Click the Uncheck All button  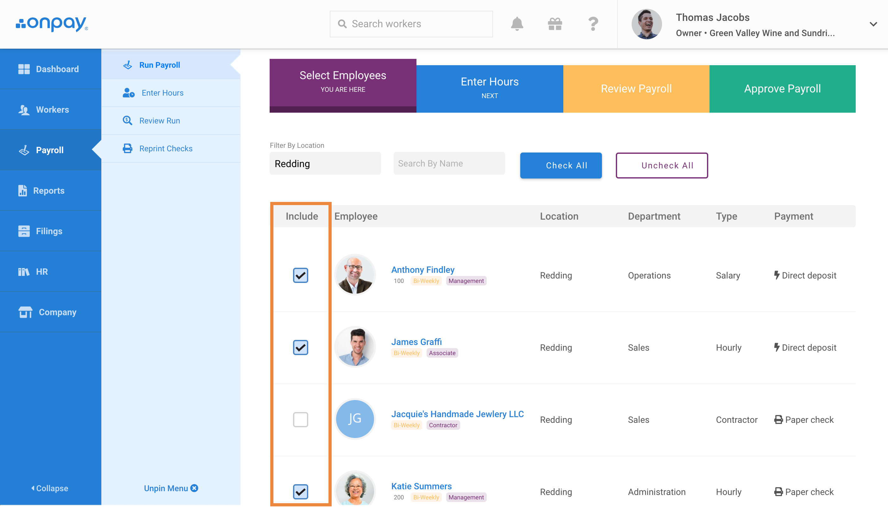(x=662, y=166)
